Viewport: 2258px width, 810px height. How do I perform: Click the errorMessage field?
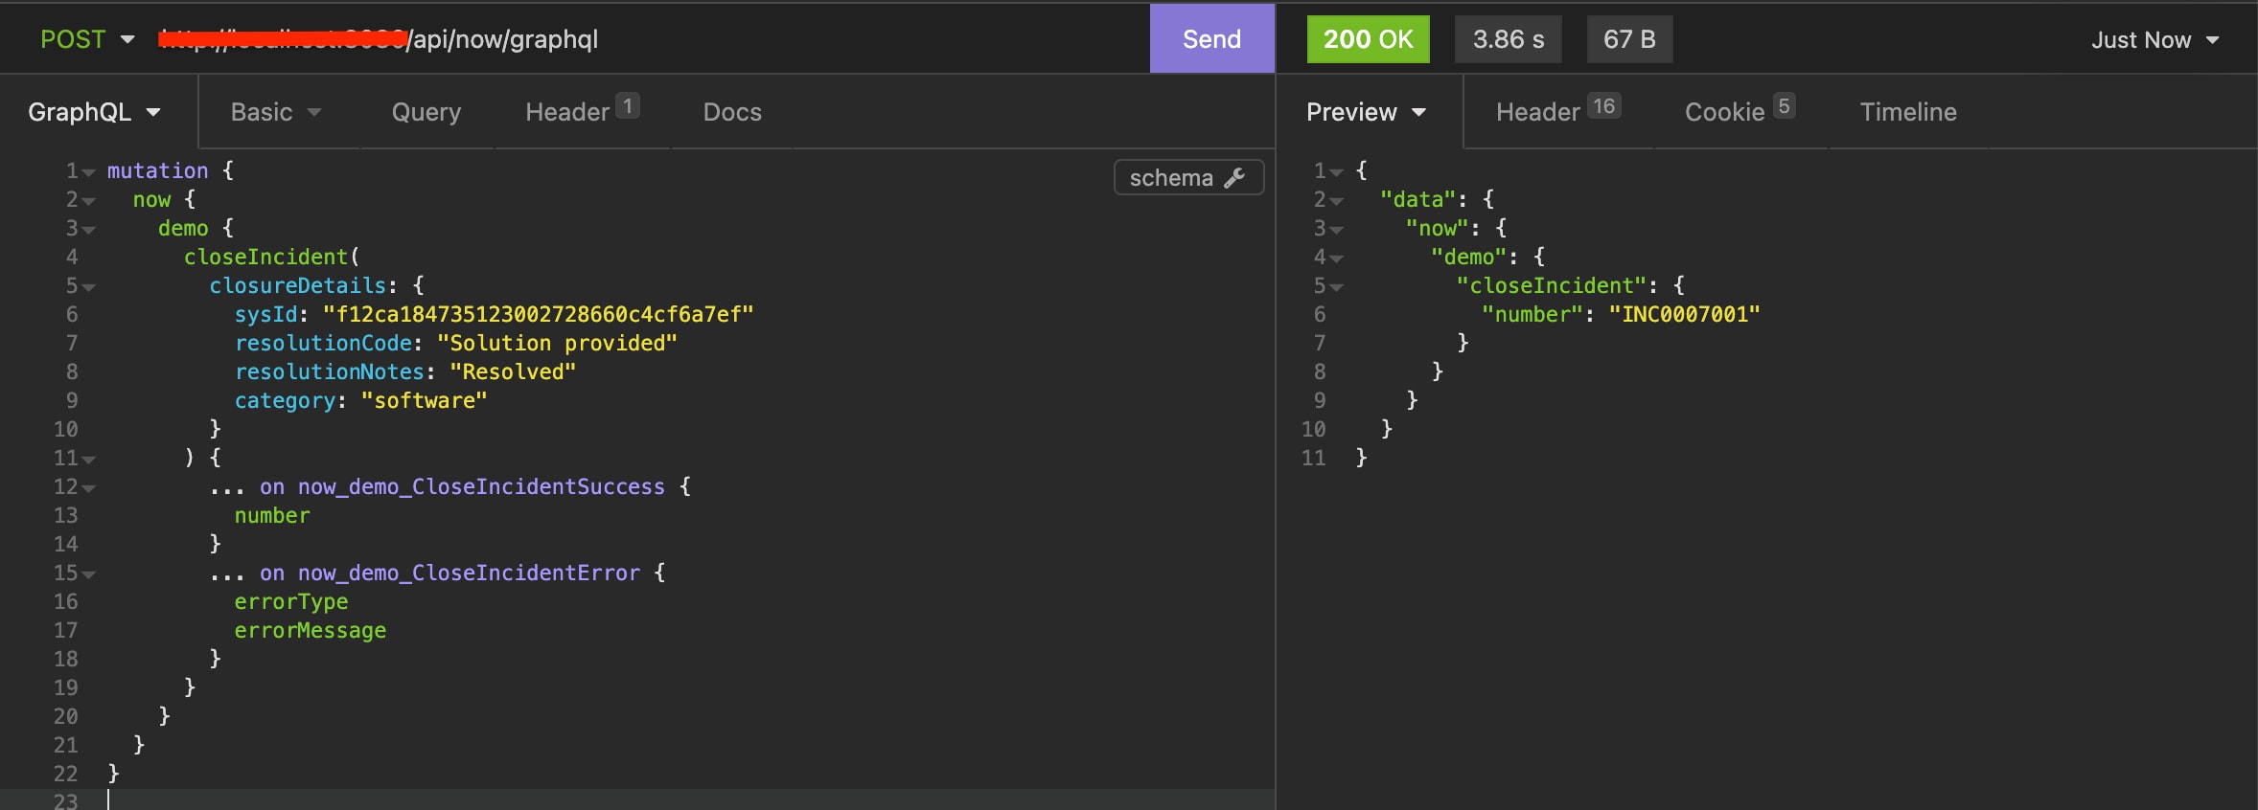click(311, 630)
